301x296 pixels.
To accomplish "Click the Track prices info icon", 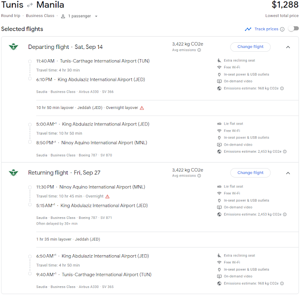I will (282, 29).
